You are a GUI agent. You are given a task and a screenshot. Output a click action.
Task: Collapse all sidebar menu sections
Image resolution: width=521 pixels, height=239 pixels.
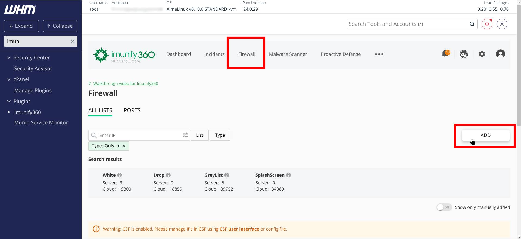60,26
